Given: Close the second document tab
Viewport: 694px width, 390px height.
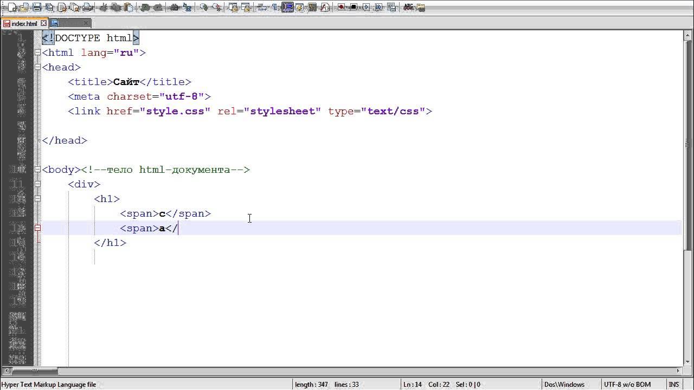Looking at the screenshot, I should tap(87, 23).
